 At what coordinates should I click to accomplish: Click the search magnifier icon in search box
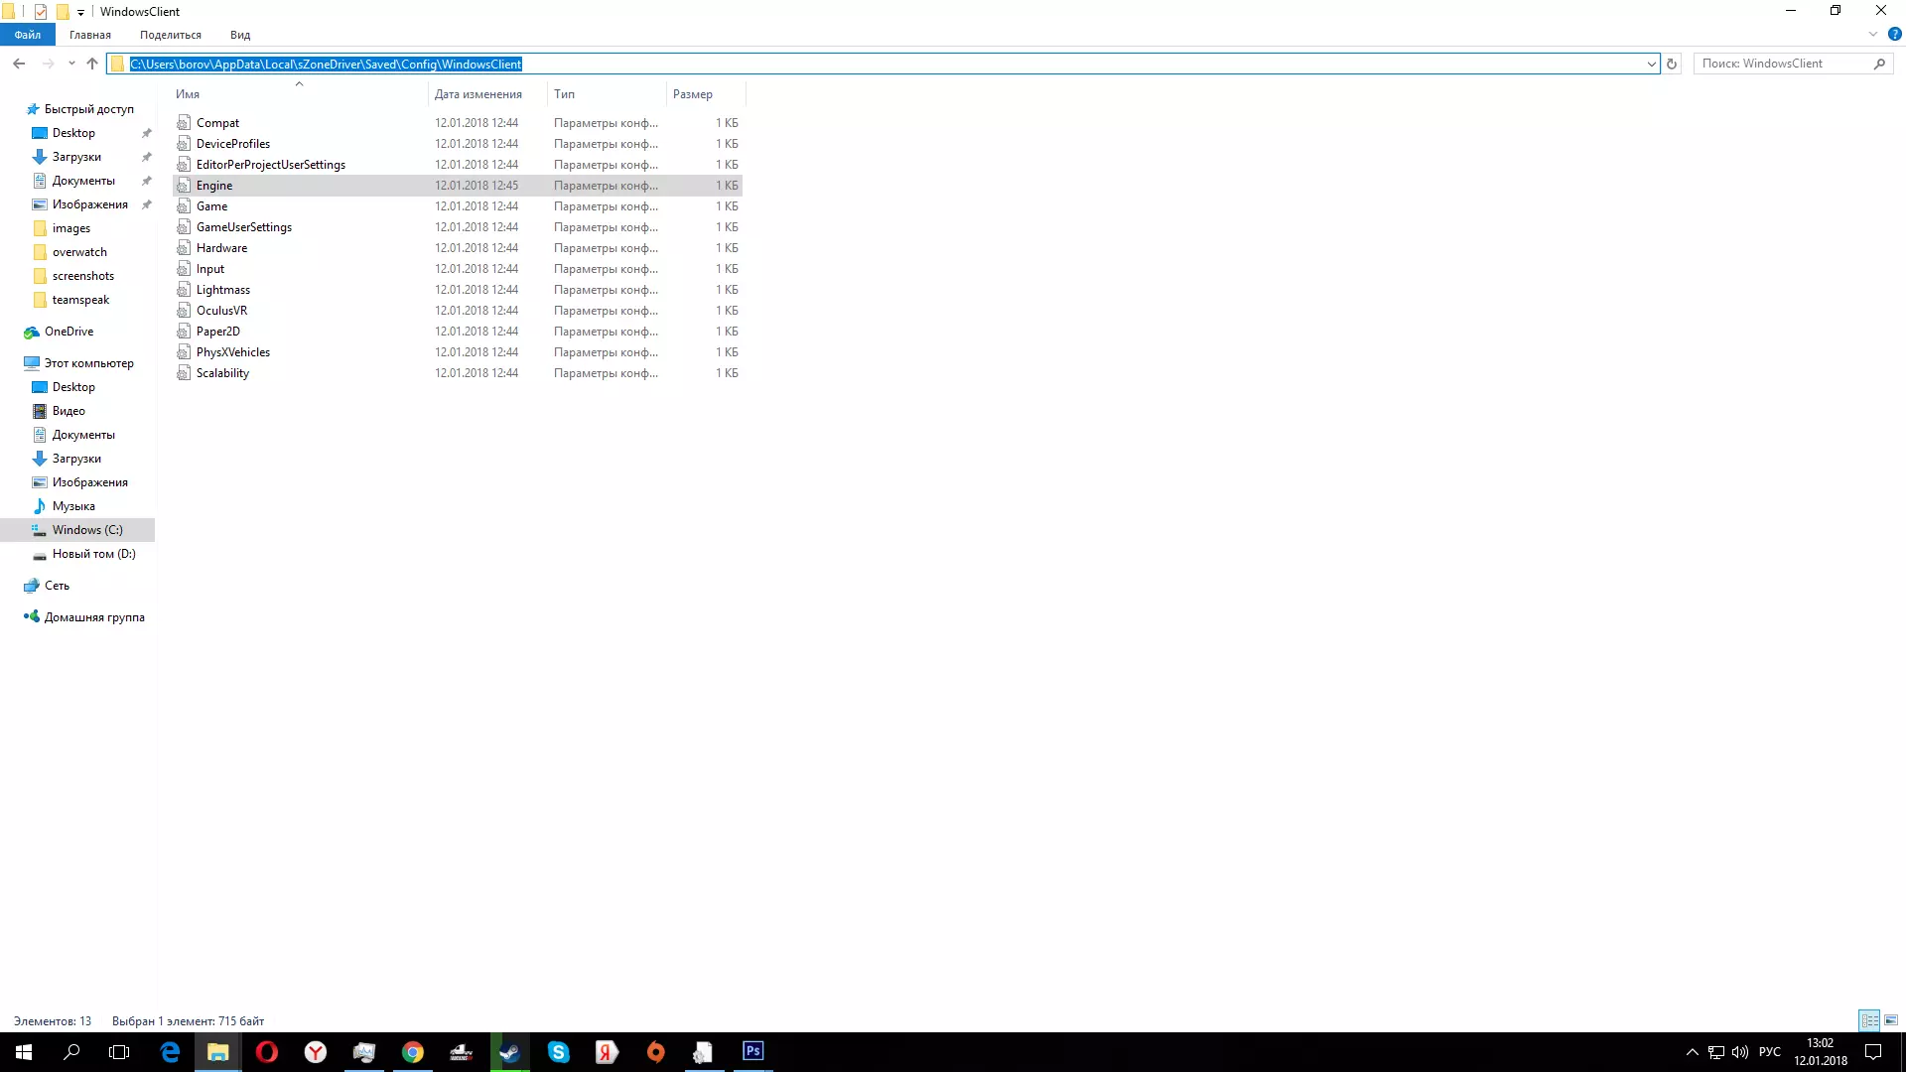tap(1879, 64)
